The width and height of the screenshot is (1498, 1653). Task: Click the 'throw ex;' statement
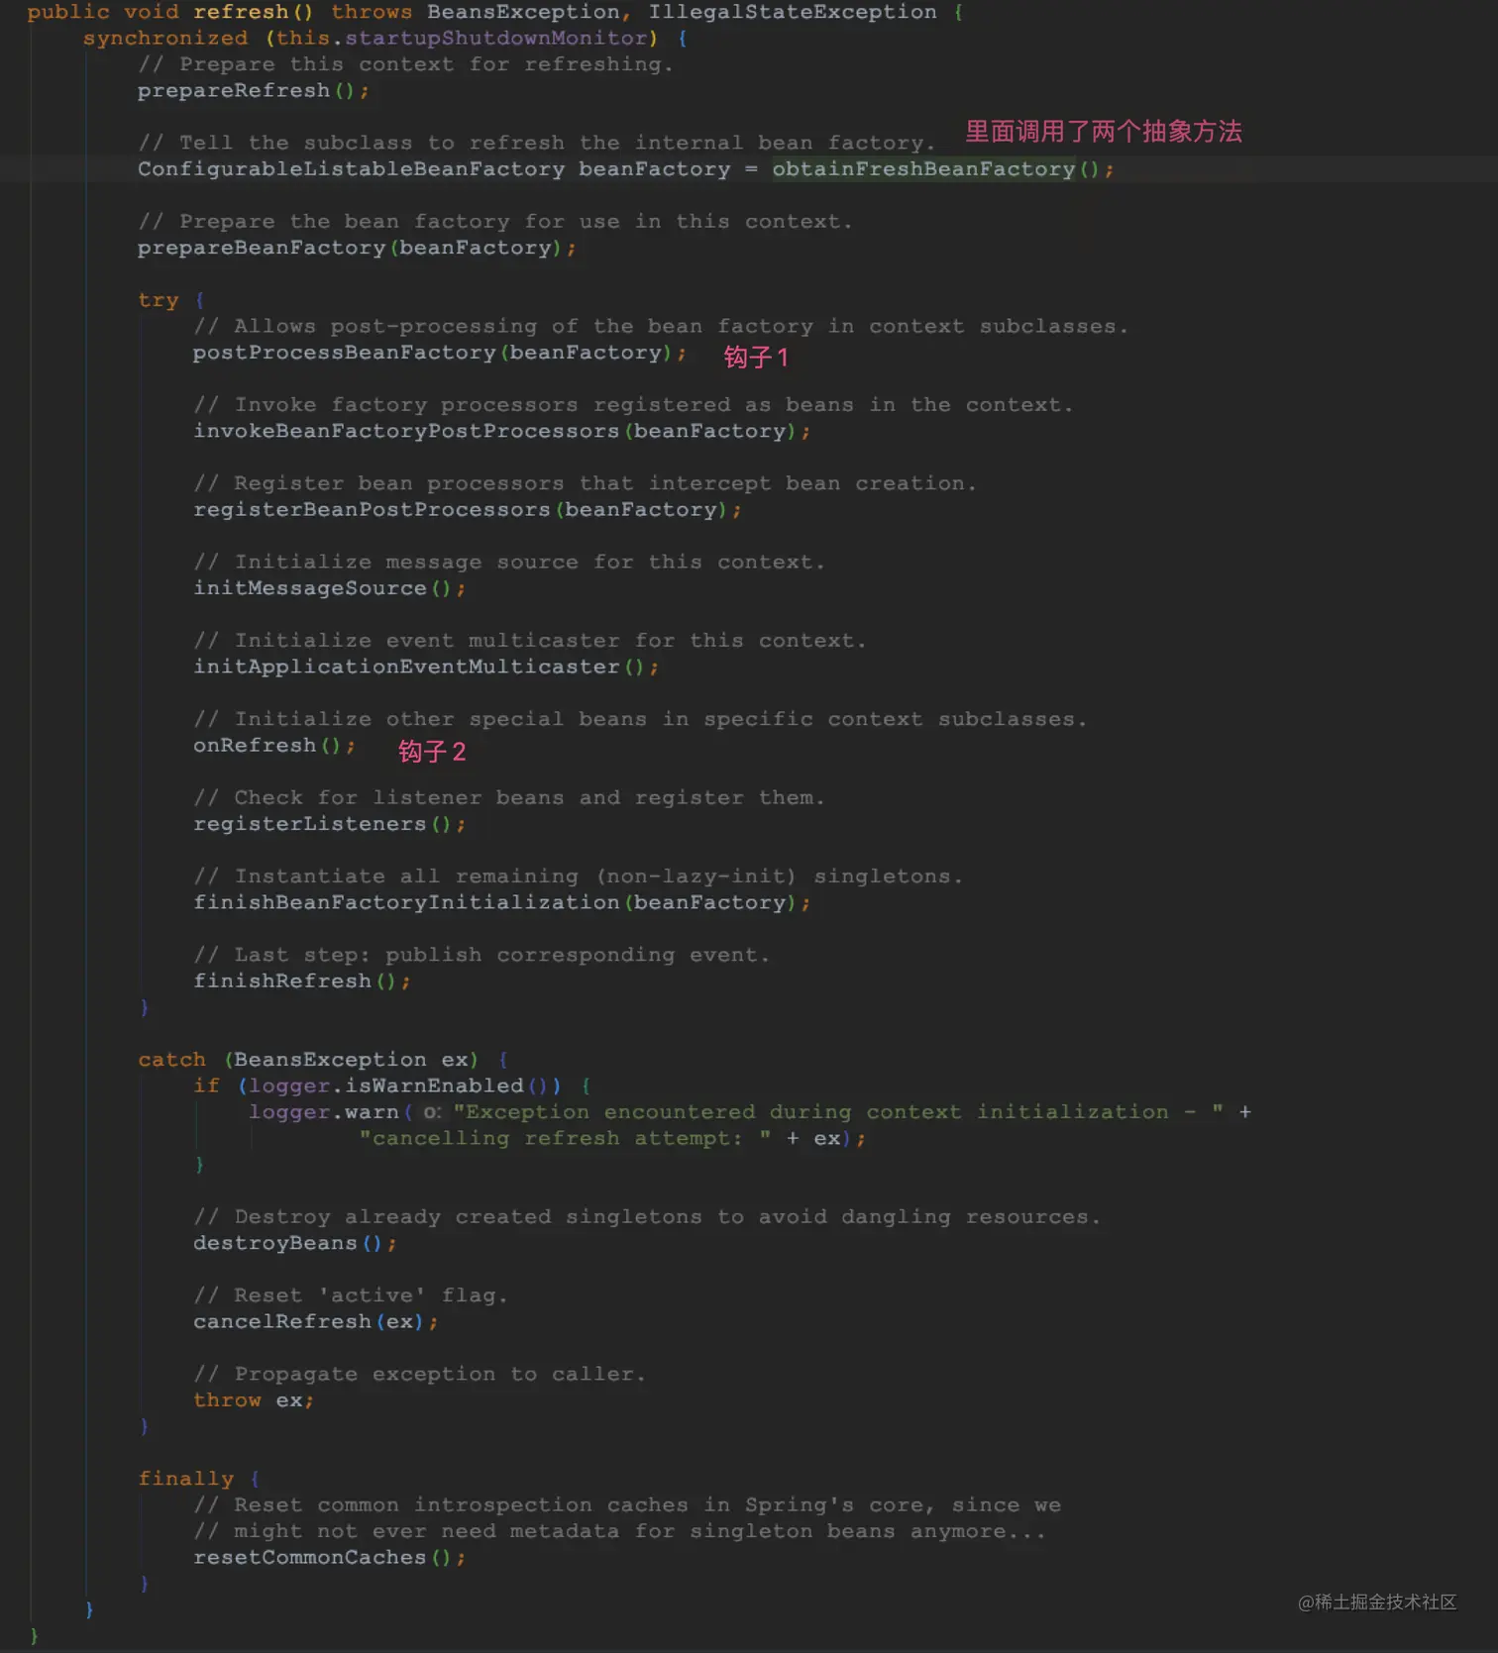click(x=254, y=1400)
